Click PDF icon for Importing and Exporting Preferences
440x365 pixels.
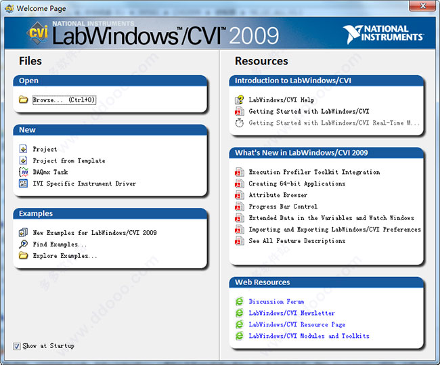click(240, 230)
